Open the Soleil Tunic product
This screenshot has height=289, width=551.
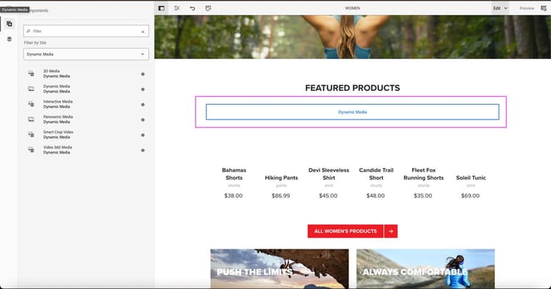[x=471, y=178]
